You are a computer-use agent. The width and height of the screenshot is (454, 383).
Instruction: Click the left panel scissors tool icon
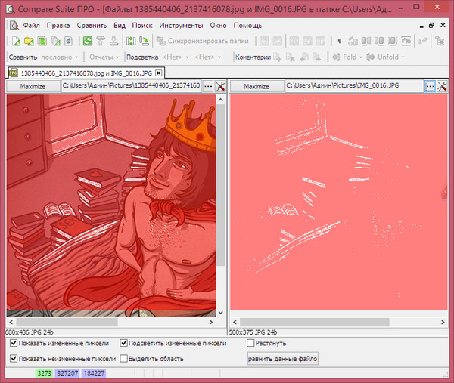219,87
